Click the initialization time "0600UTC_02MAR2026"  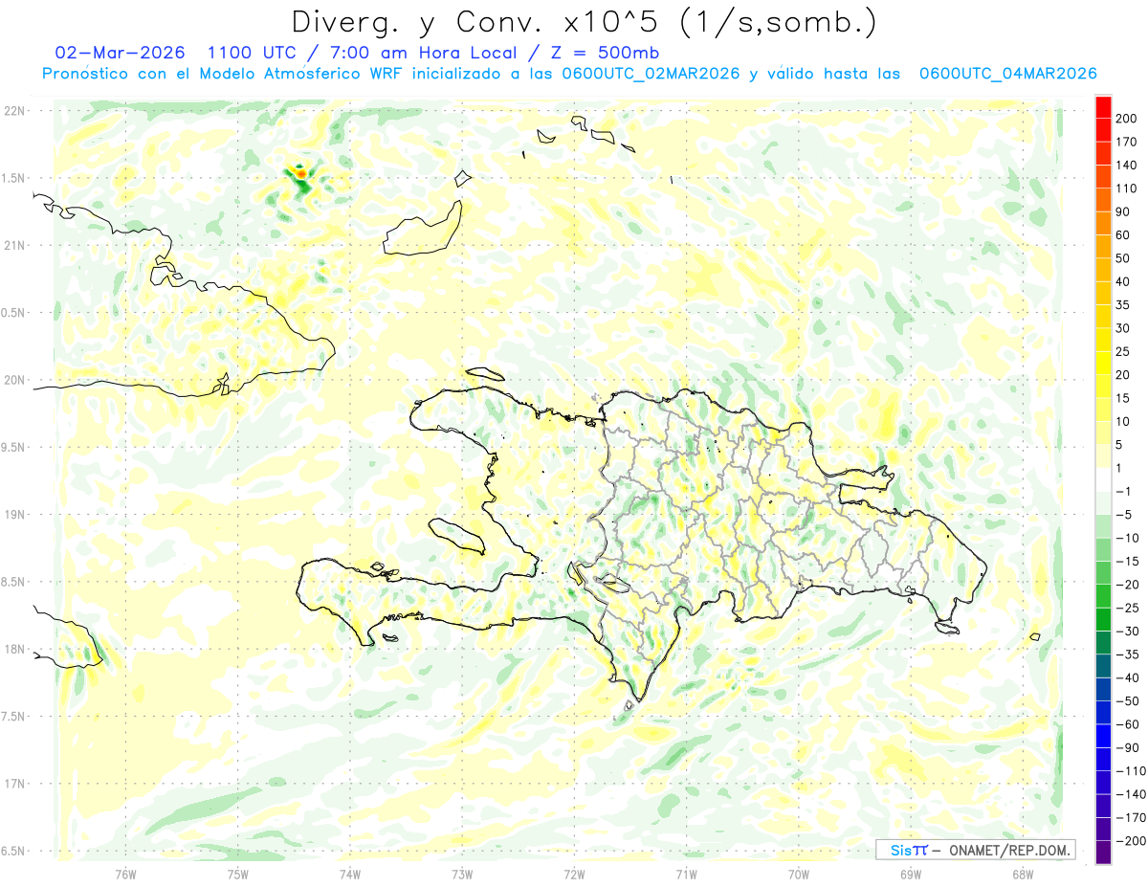point(651,74)
